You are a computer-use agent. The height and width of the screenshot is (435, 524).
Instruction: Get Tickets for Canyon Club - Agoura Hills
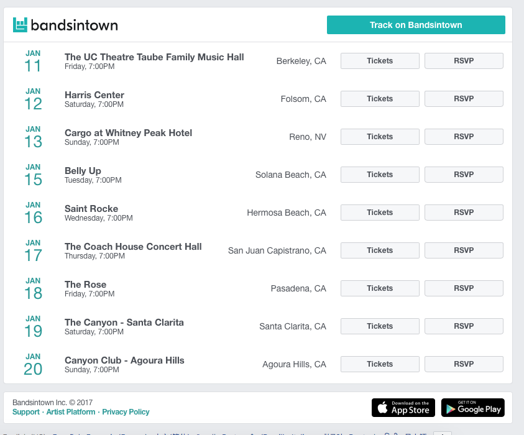pos(380,364)
